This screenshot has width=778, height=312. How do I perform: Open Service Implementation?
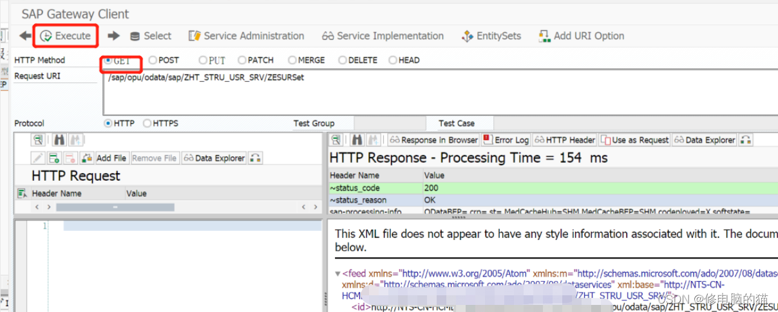coord(383,36)
